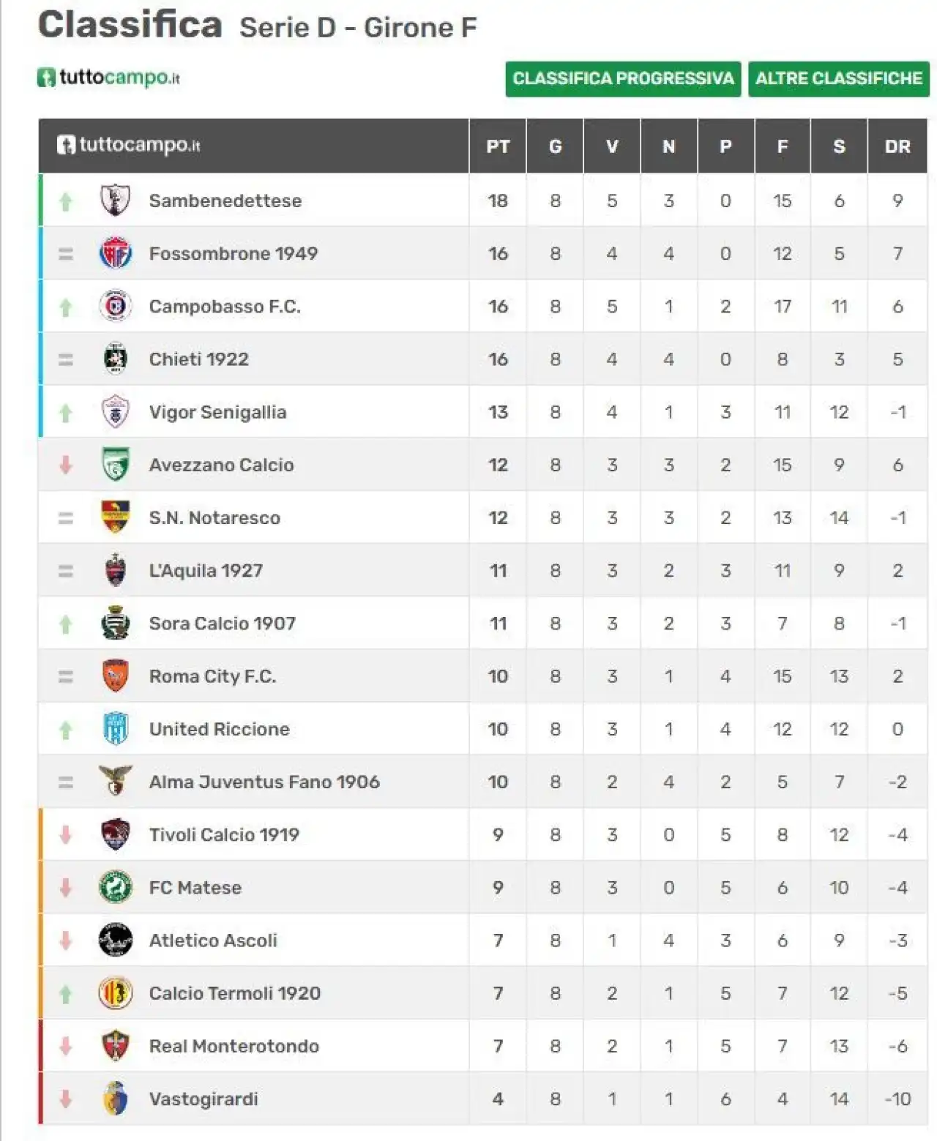Click the United Riccione striped logo
Viewport: 937px width, 1141px height.
[116, 728]
